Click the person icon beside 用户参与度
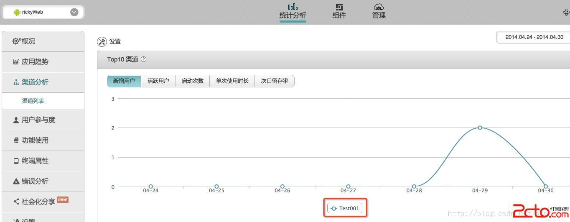 point(16,120)
